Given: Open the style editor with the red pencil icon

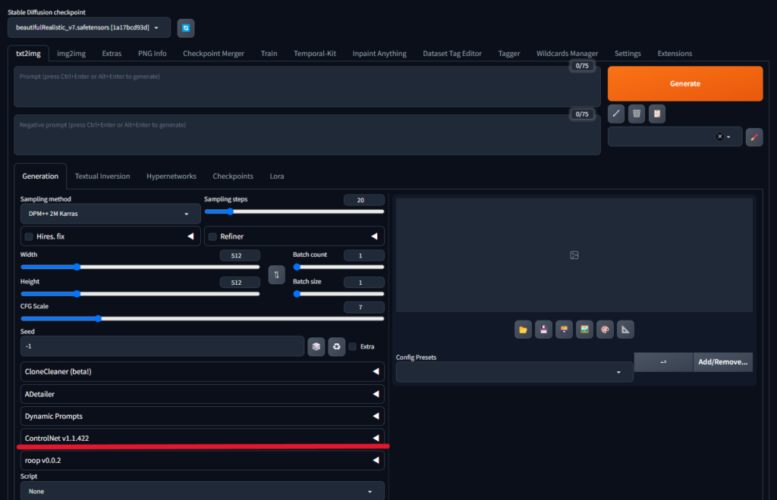Looking at the screenshot, I should tap(754, 137).
